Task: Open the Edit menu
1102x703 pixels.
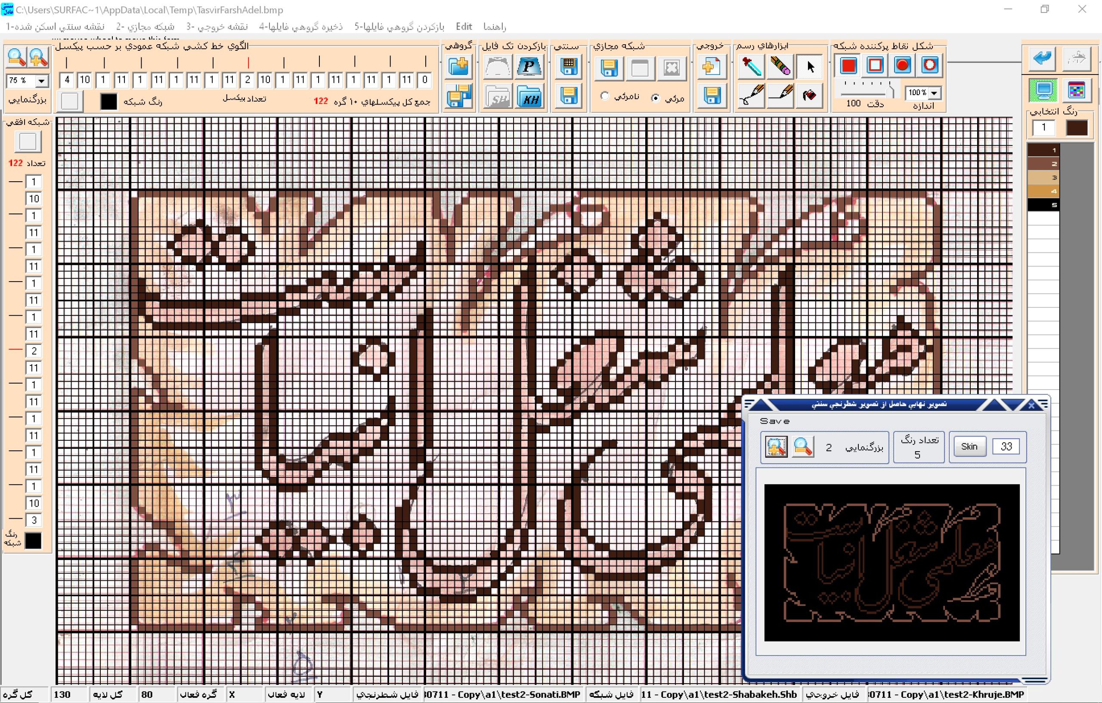Action: 464,27
